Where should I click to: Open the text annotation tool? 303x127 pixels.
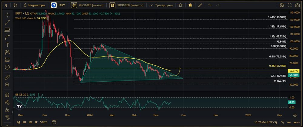point(7,45)
